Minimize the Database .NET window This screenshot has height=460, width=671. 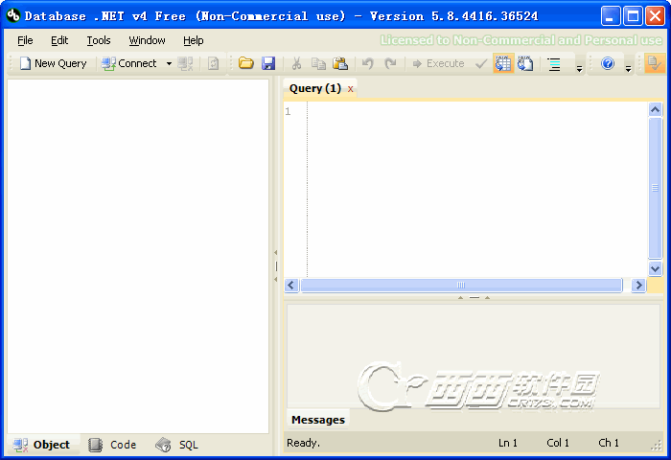[610, 16]
